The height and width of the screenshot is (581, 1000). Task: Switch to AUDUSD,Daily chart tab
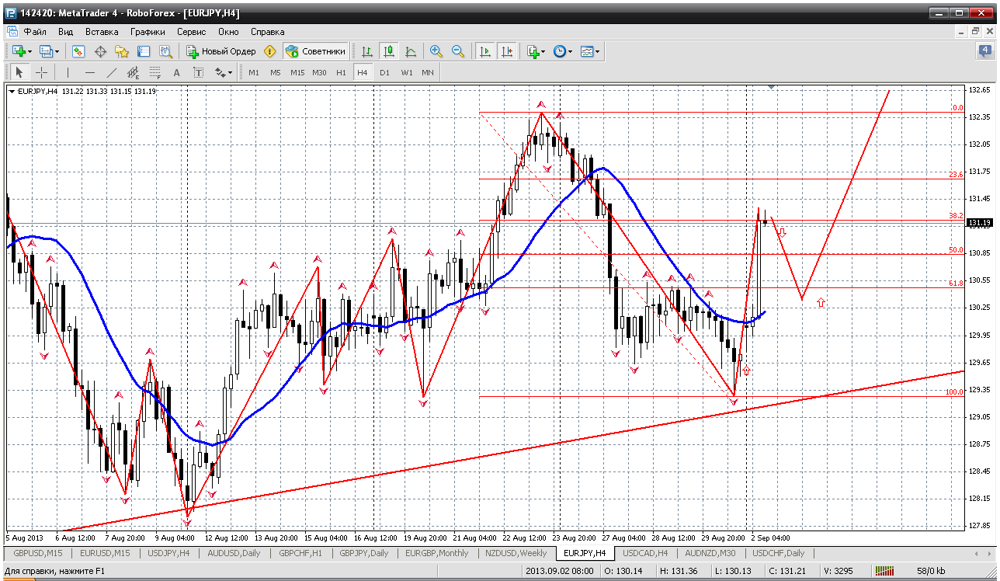pos(234,553)
